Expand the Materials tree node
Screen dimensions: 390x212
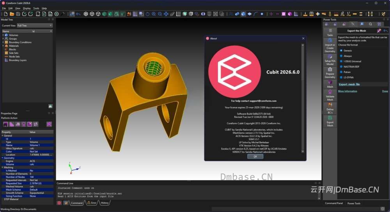[x=3, y=46]
